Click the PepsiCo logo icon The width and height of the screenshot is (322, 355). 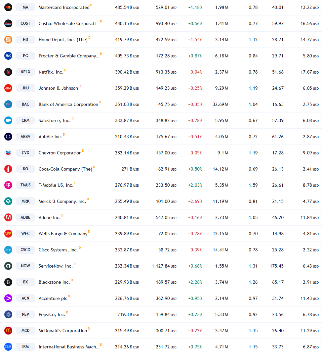[x=8, y=314]
